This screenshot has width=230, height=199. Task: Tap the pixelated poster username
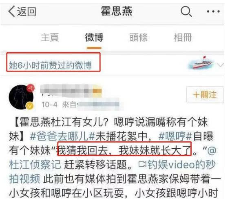tap(71, 91)
